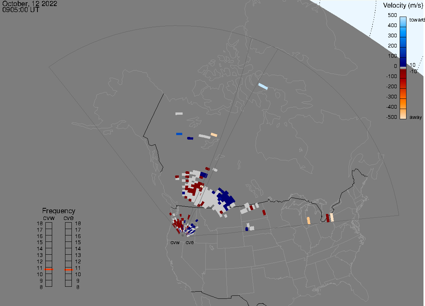Click the -500 tick label on velocity scale
The height and width of the screenshot is (306, 425).
391,117
